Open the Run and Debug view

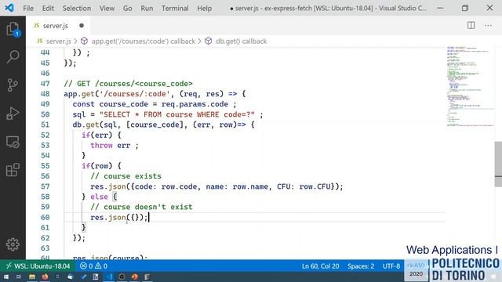(13, 114)
